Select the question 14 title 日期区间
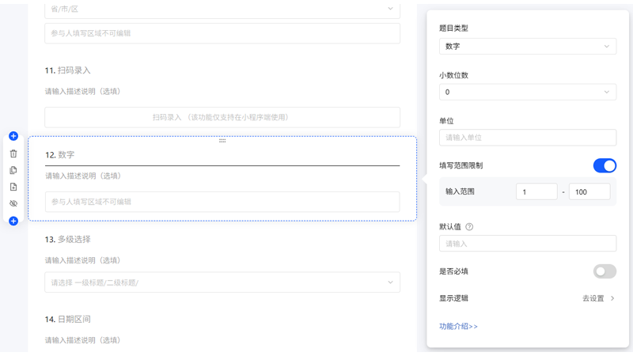The image size is (633, 356). pyautogui.click(x=74, y=320)
